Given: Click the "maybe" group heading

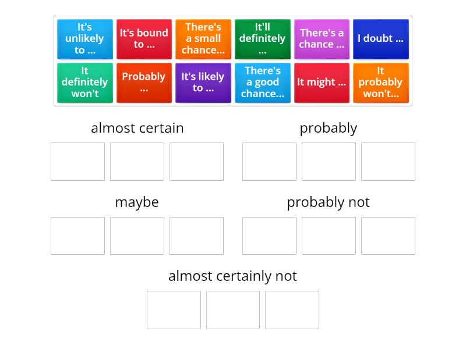Looking at the screenshot, I should point(137,202).
